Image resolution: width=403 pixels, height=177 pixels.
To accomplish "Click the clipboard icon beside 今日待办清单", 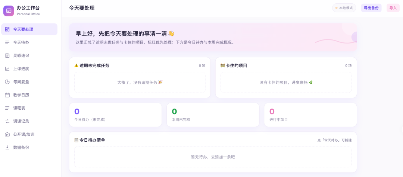I will 76,140.
